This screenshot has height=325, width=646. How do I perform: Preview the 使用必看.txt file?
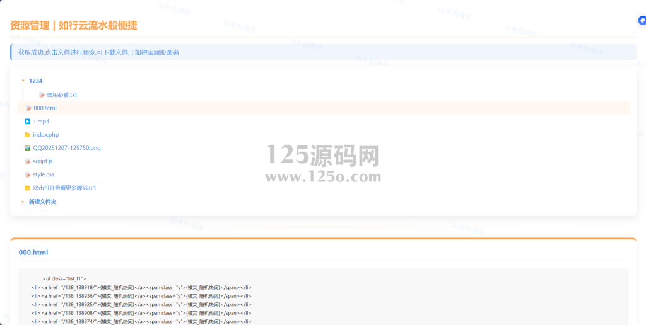coord(62,95)
